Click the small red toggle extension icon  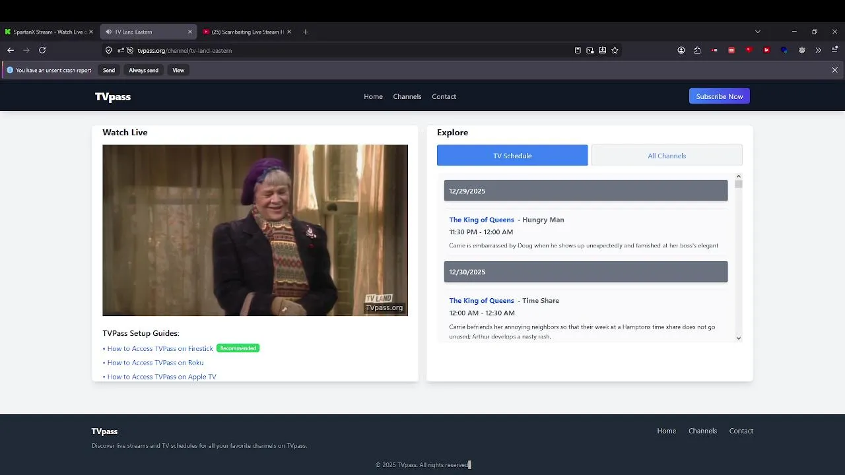tap(715, 50)
